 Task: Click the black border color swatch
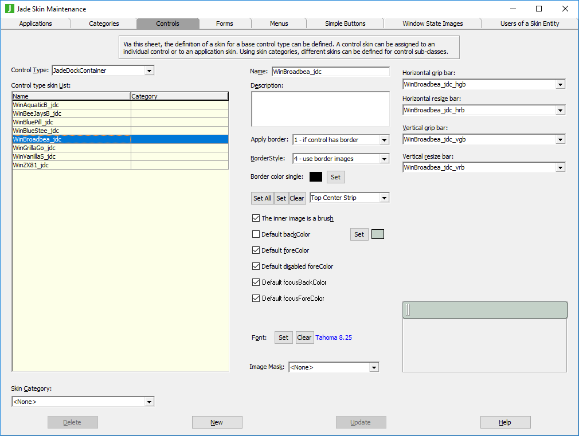316,177
